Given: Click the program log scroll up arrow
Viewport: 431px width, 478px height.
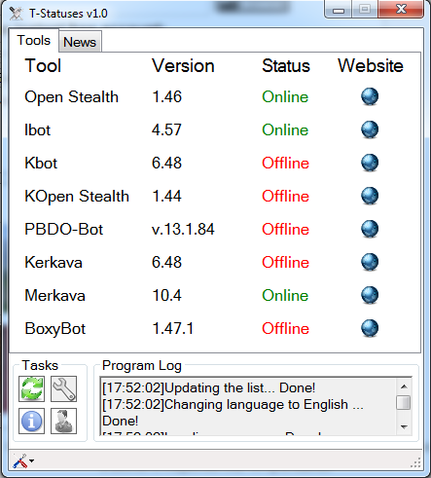Looking at the screenshot, I should click(x=404, y=386).
